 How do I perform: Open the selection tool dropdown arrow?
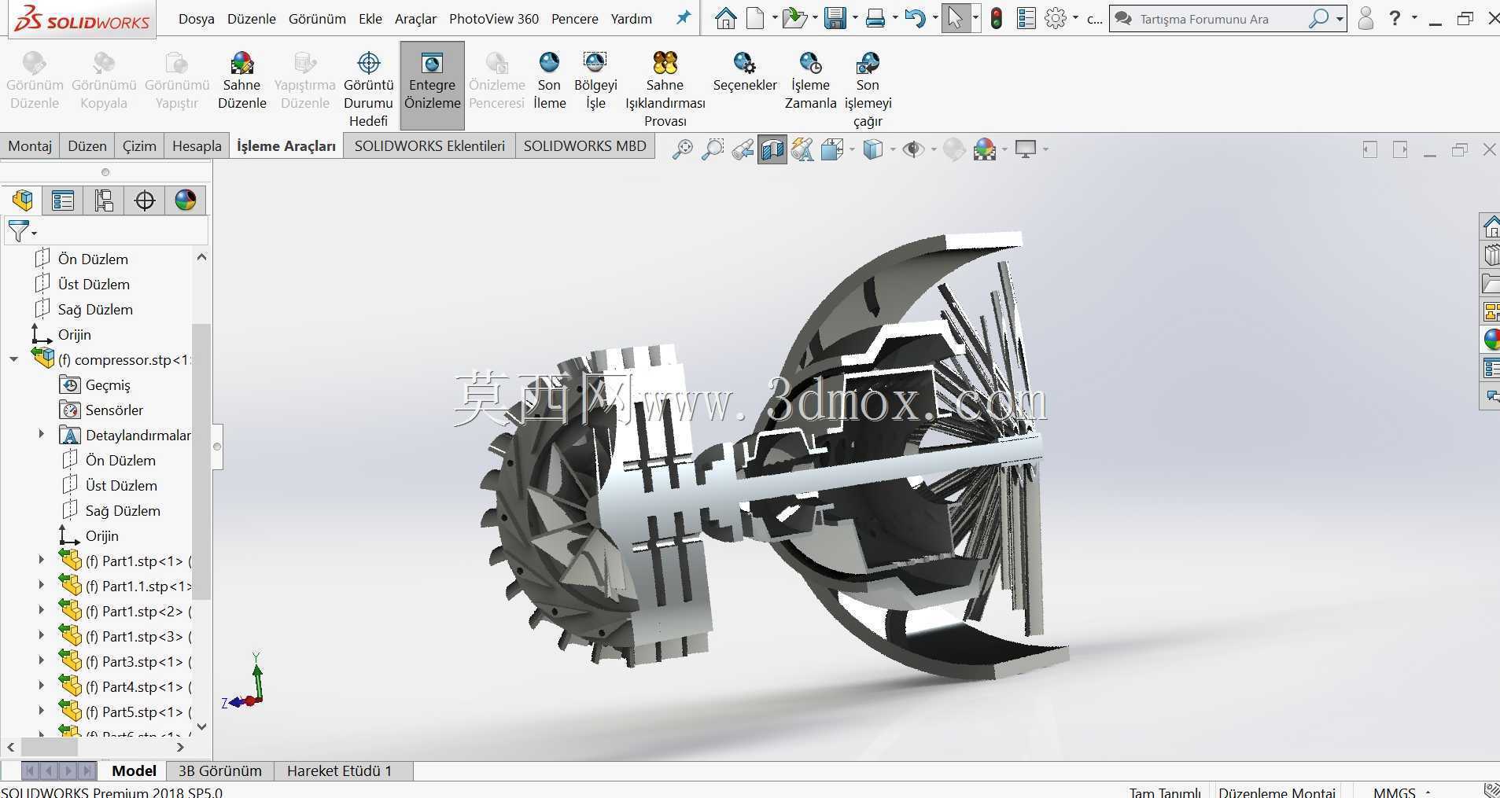coord(975,18)
